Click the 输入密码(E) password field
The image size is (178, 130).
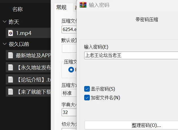(x=131, y=56)
